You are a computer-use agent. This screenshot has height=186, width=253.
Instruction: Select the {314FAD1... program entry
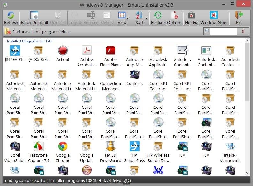tap(15, 54)
